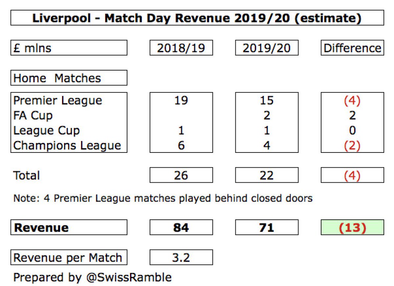Select the red Total difference cell
The height and width of the screenshot is (286, 394).
[352, 175]
